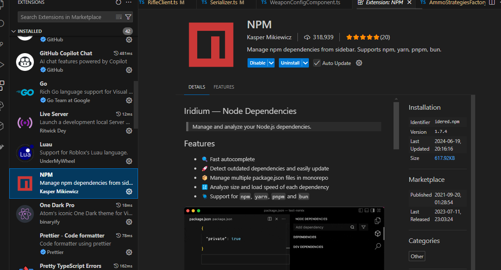
Task: Refresh the extensions list
Action: click(118, 3)
